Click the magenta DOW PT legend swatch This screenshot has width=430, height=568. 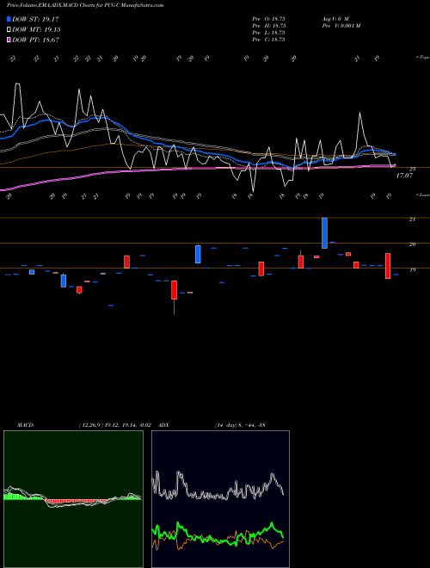[x=9, y=40]
